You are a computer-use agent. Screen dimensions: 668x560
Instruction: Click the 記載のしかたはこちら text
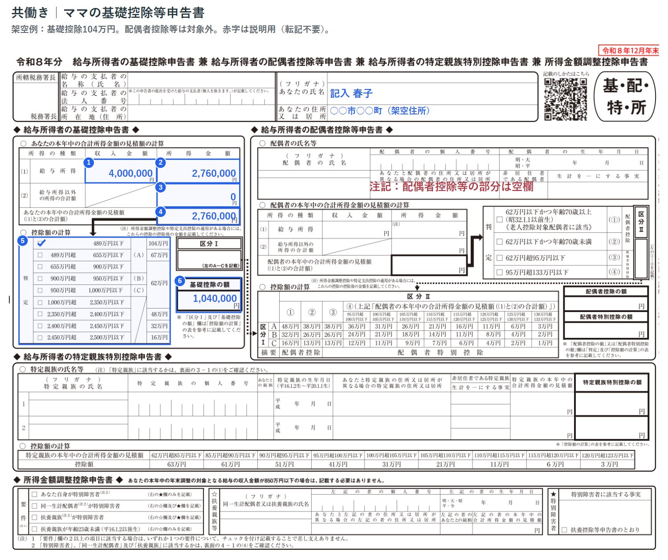coord(566,74)
